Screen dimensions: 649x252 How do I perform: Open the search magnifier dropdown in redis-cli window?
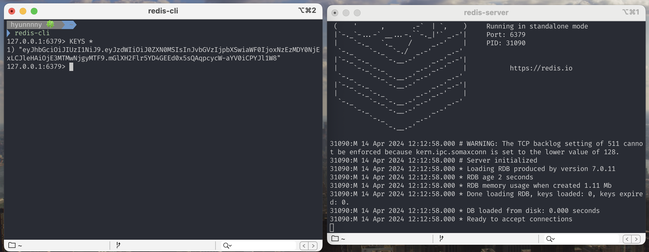[x=227, y=246]
